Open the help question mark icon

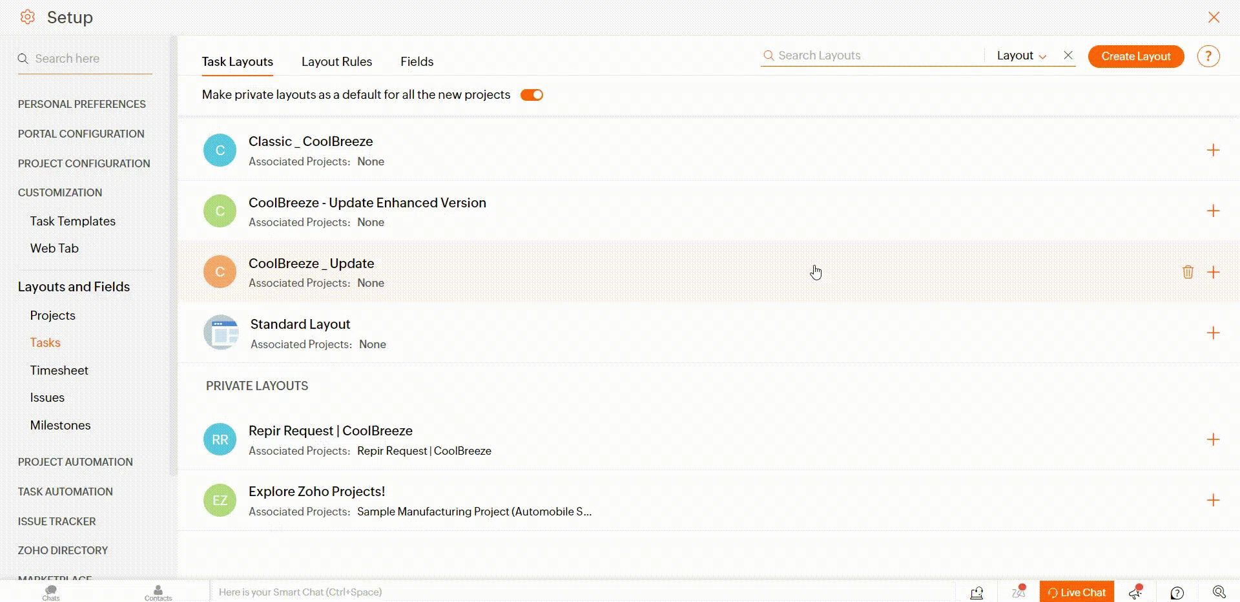click(1208, 56)
